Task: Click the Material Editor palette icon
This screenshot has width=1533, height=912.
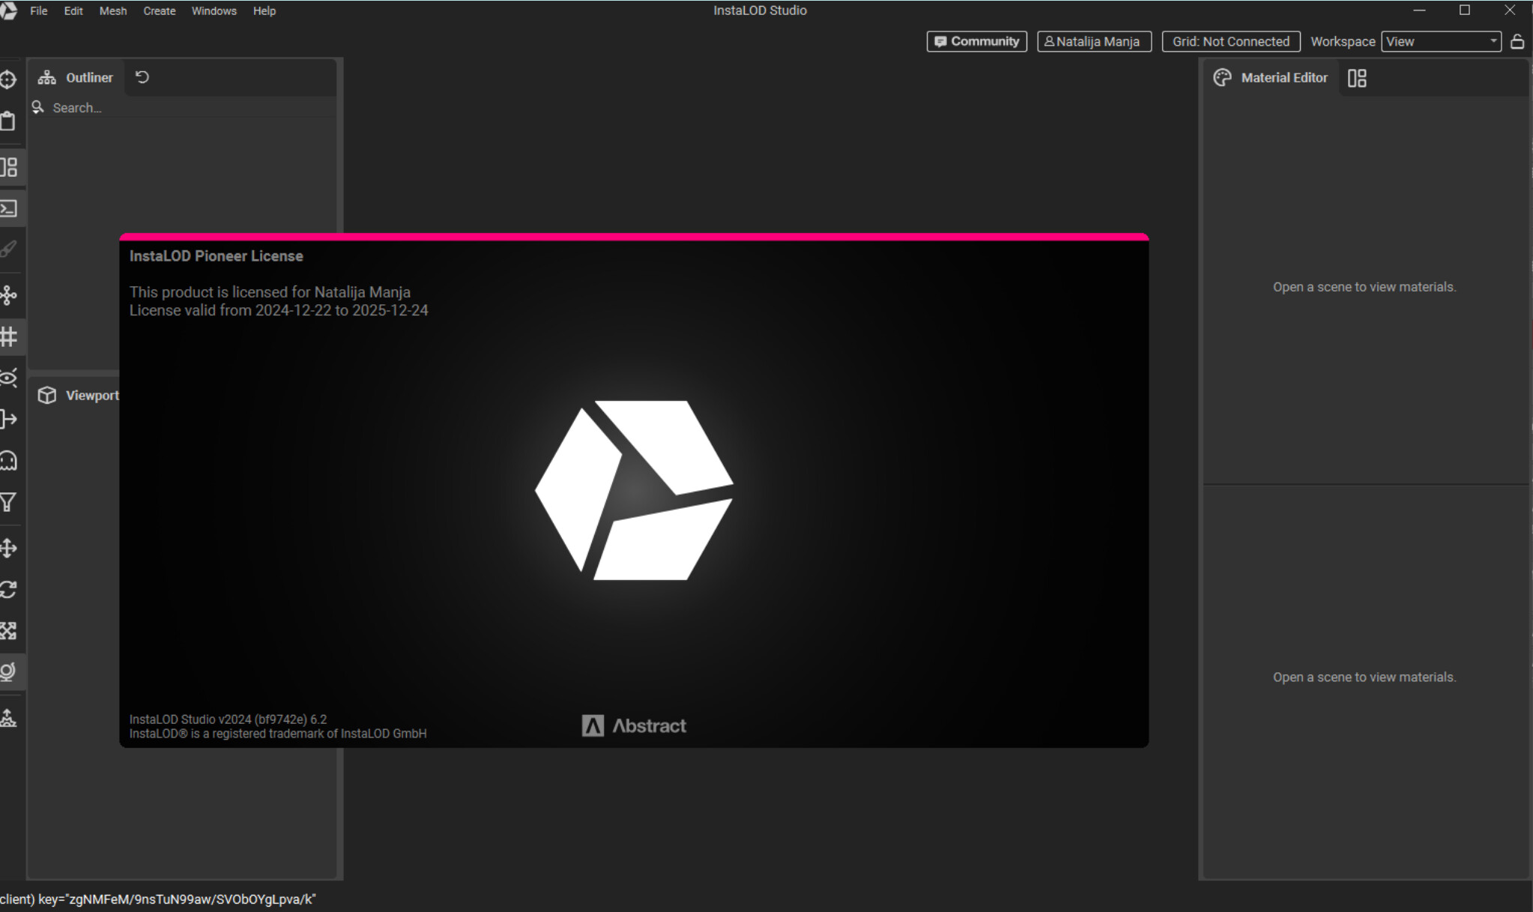Action: [x=1222, y=77]
